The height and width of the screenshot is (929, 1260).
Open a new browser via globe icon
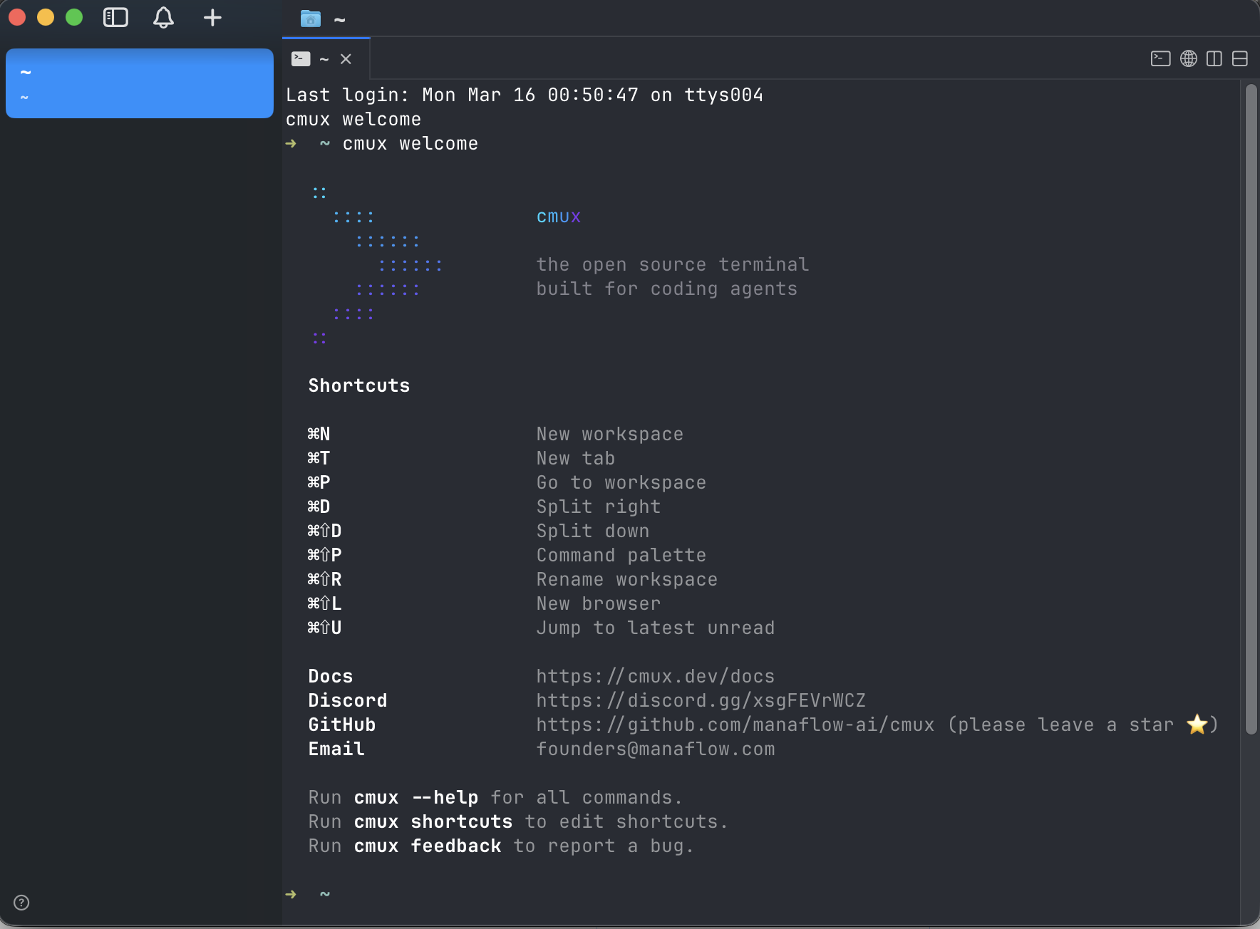tap(1189, 58)
